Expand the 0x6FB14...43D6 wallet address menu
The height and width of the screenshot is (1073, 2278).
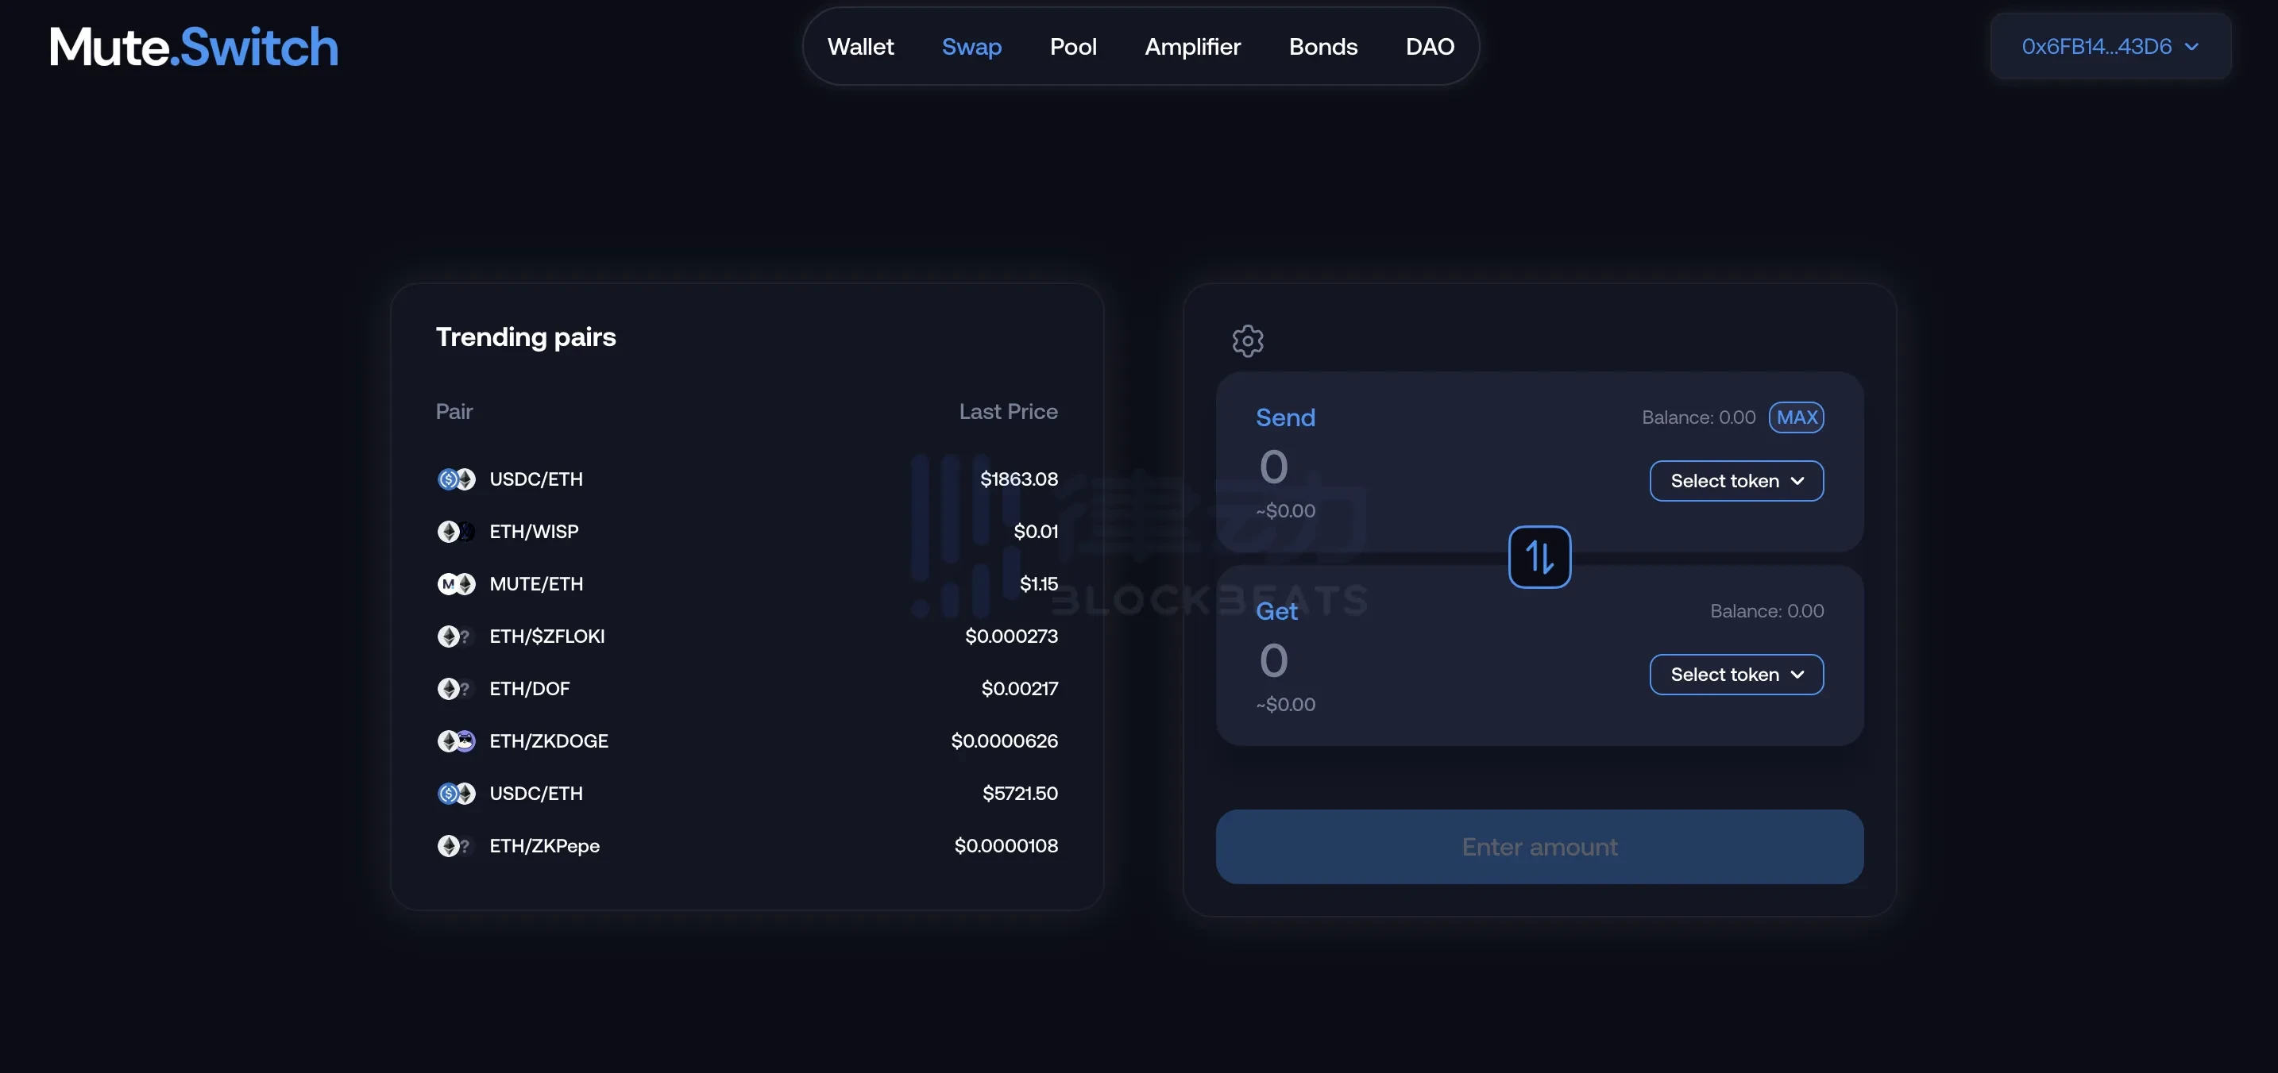tap(2110, 47)
